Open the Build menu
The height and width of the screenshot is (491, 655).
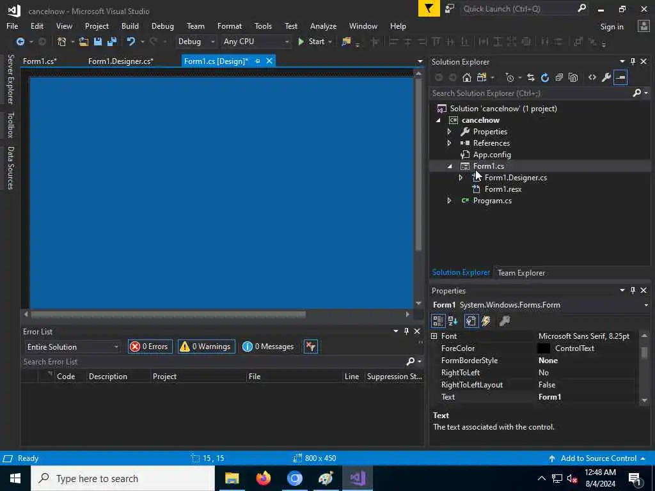click(x=130, y=26)
